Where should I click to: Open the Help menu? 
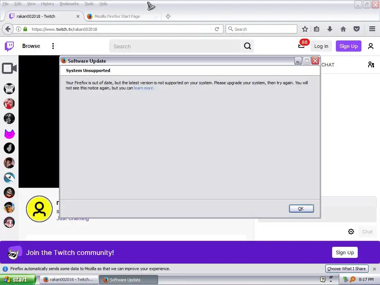click(103, 4)
